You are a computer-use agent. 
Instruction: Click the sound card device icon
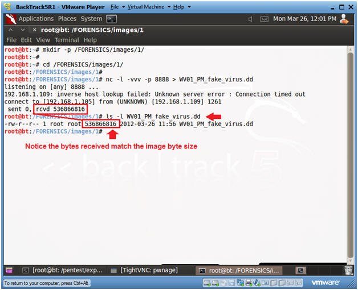257,283
